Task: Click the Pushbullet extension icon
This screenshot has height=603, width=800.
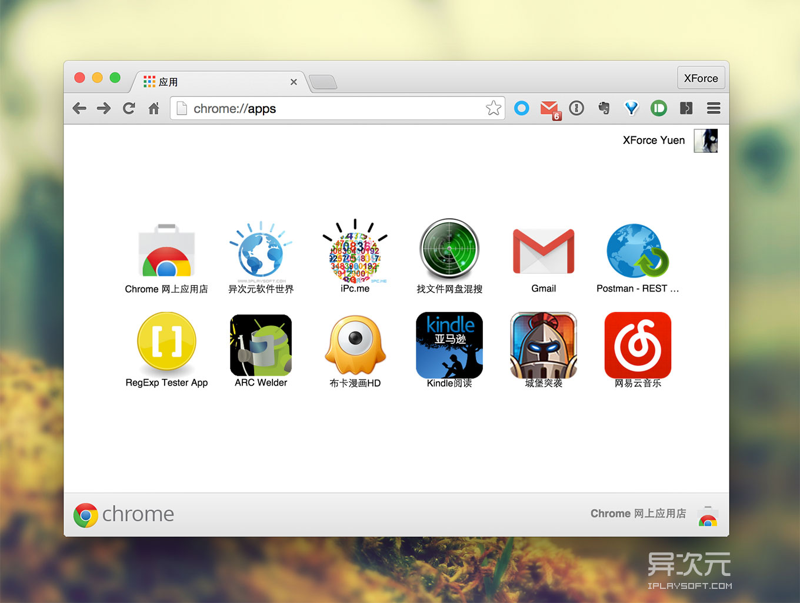Action: click(659, 108)
